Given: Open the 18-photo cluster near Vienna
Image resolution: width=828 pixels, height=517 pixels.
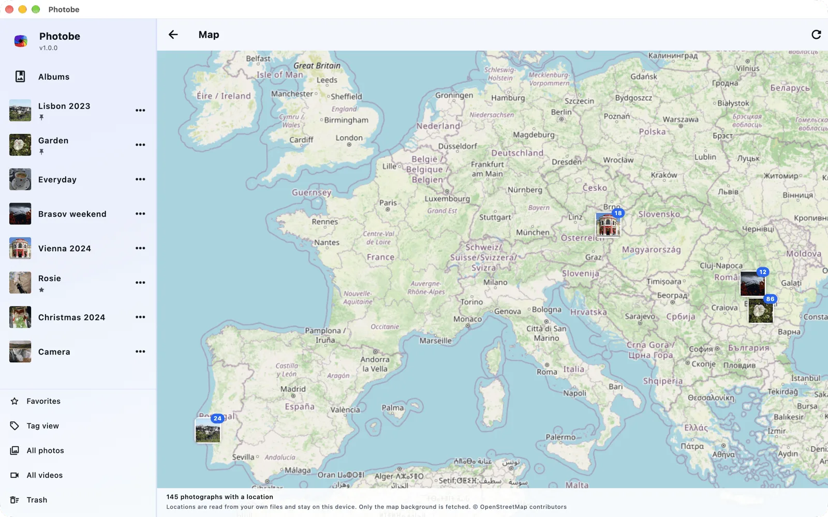Looking at the screenshot, I should pyautogui.click(x=609, y=224).
